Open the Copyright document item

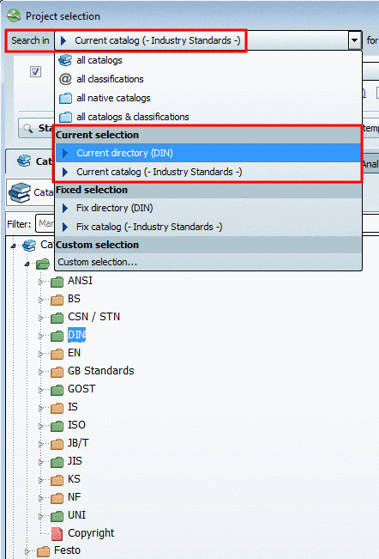pos(91,533)
